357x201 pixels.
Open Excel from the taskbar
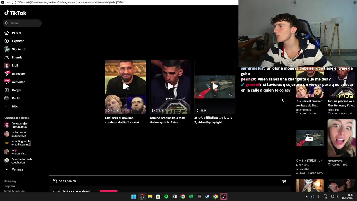coord(191,197)
